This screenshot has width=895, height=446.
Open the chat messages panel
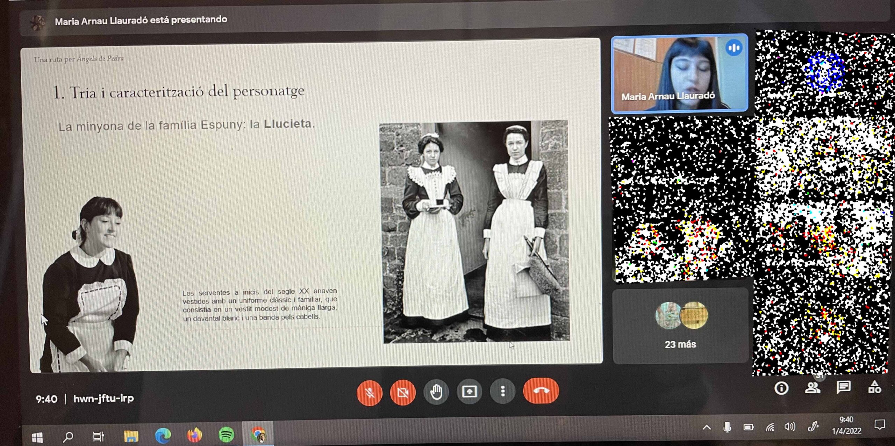pyautogui.click(x=843, y=387)
